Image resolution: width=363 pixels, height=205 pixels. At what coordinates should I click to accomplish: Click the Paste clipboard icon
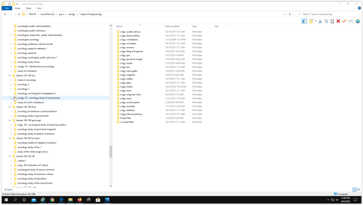point(332,21)
